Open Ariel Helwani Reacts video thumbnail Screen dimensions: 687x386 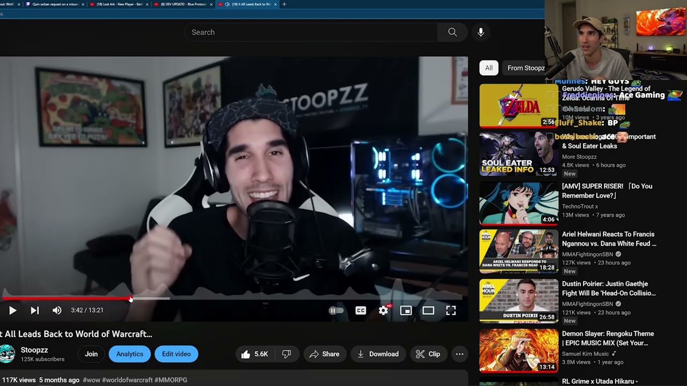(x=518, y=251)
